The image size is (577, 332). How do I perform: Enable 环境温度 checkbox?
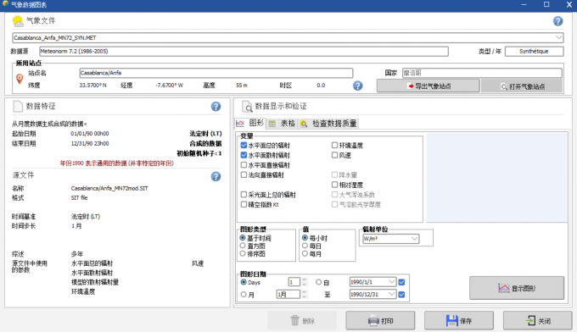coord(334,145)
